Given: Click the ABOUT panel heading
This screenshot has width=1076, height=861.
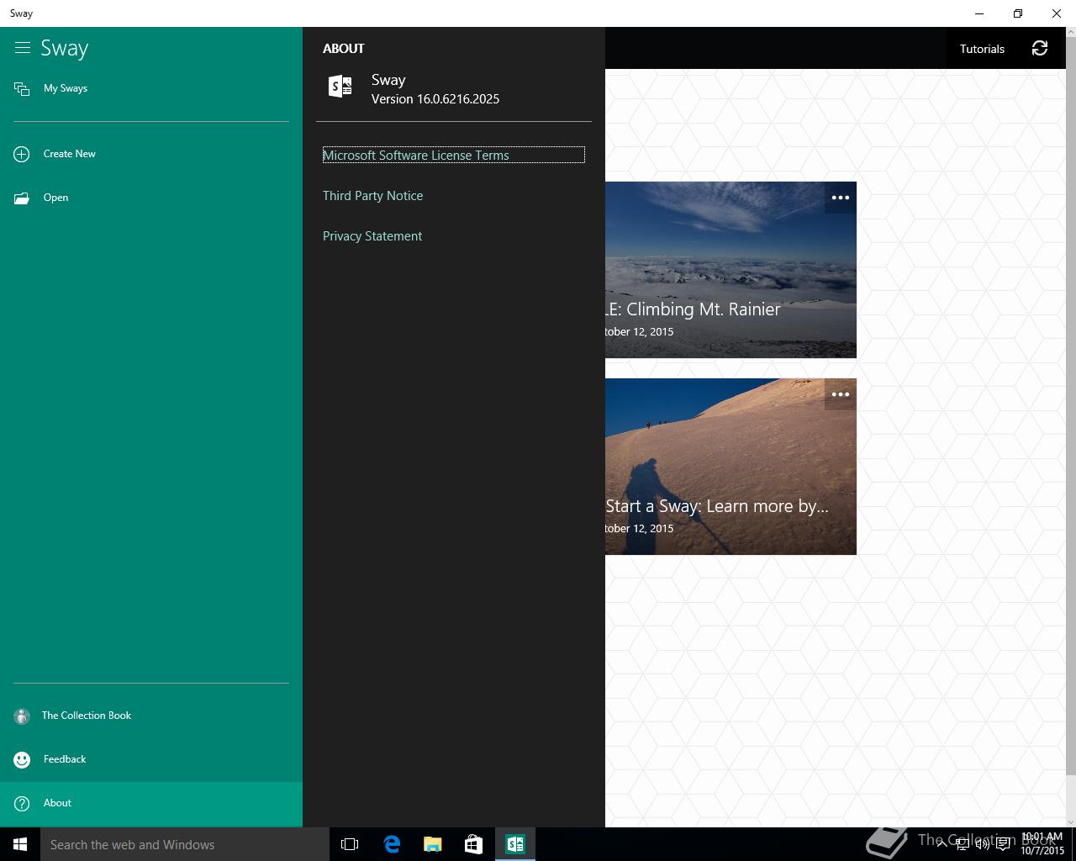Looking at the screenshot, I should pos(344,49).
